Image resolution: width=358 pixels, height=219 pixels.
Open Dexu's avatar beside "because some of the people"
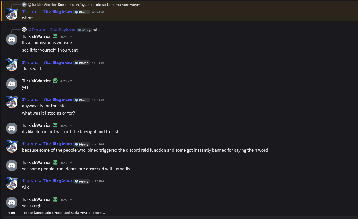pos(12,146)
